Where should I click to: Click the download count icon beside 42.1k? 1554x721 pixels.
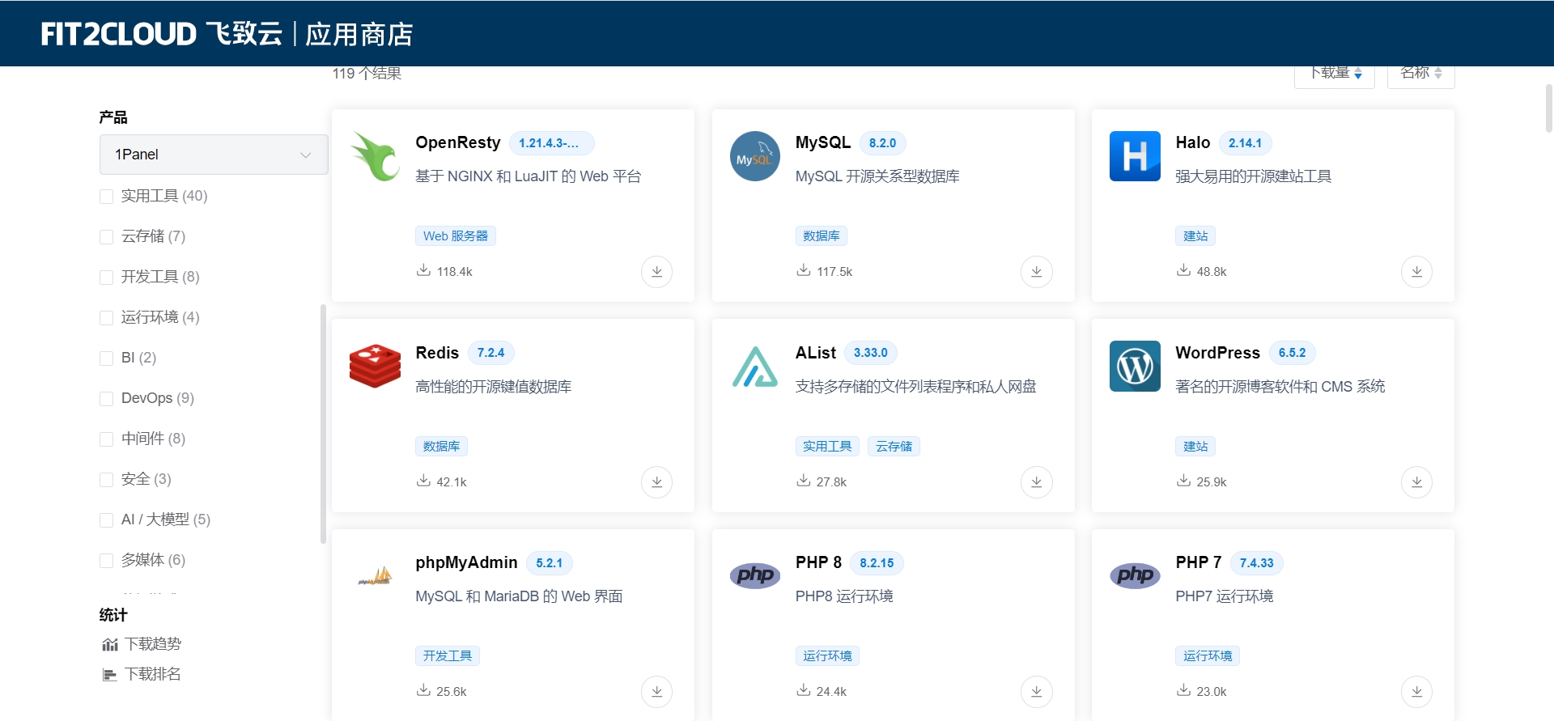pyautogui.click(x=423, y=481)
